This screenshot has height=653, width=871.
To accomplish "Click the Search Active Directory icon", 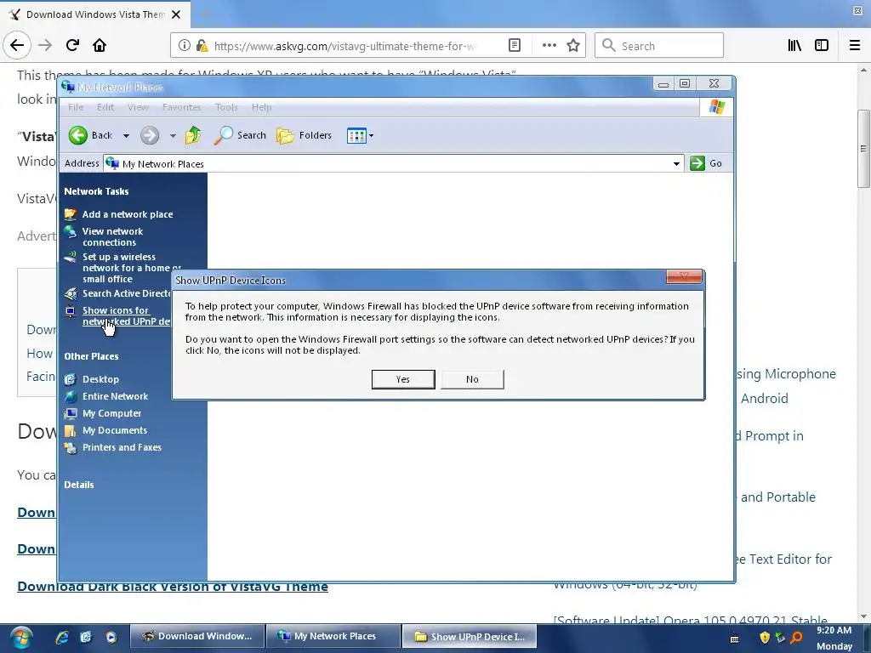I will click(x=71, y=293).
